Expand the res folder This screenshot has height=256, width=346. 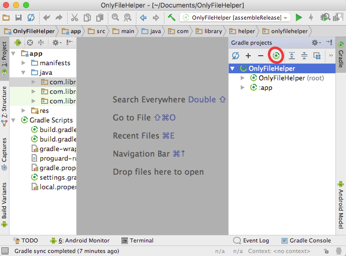click(x=23, y=110)
